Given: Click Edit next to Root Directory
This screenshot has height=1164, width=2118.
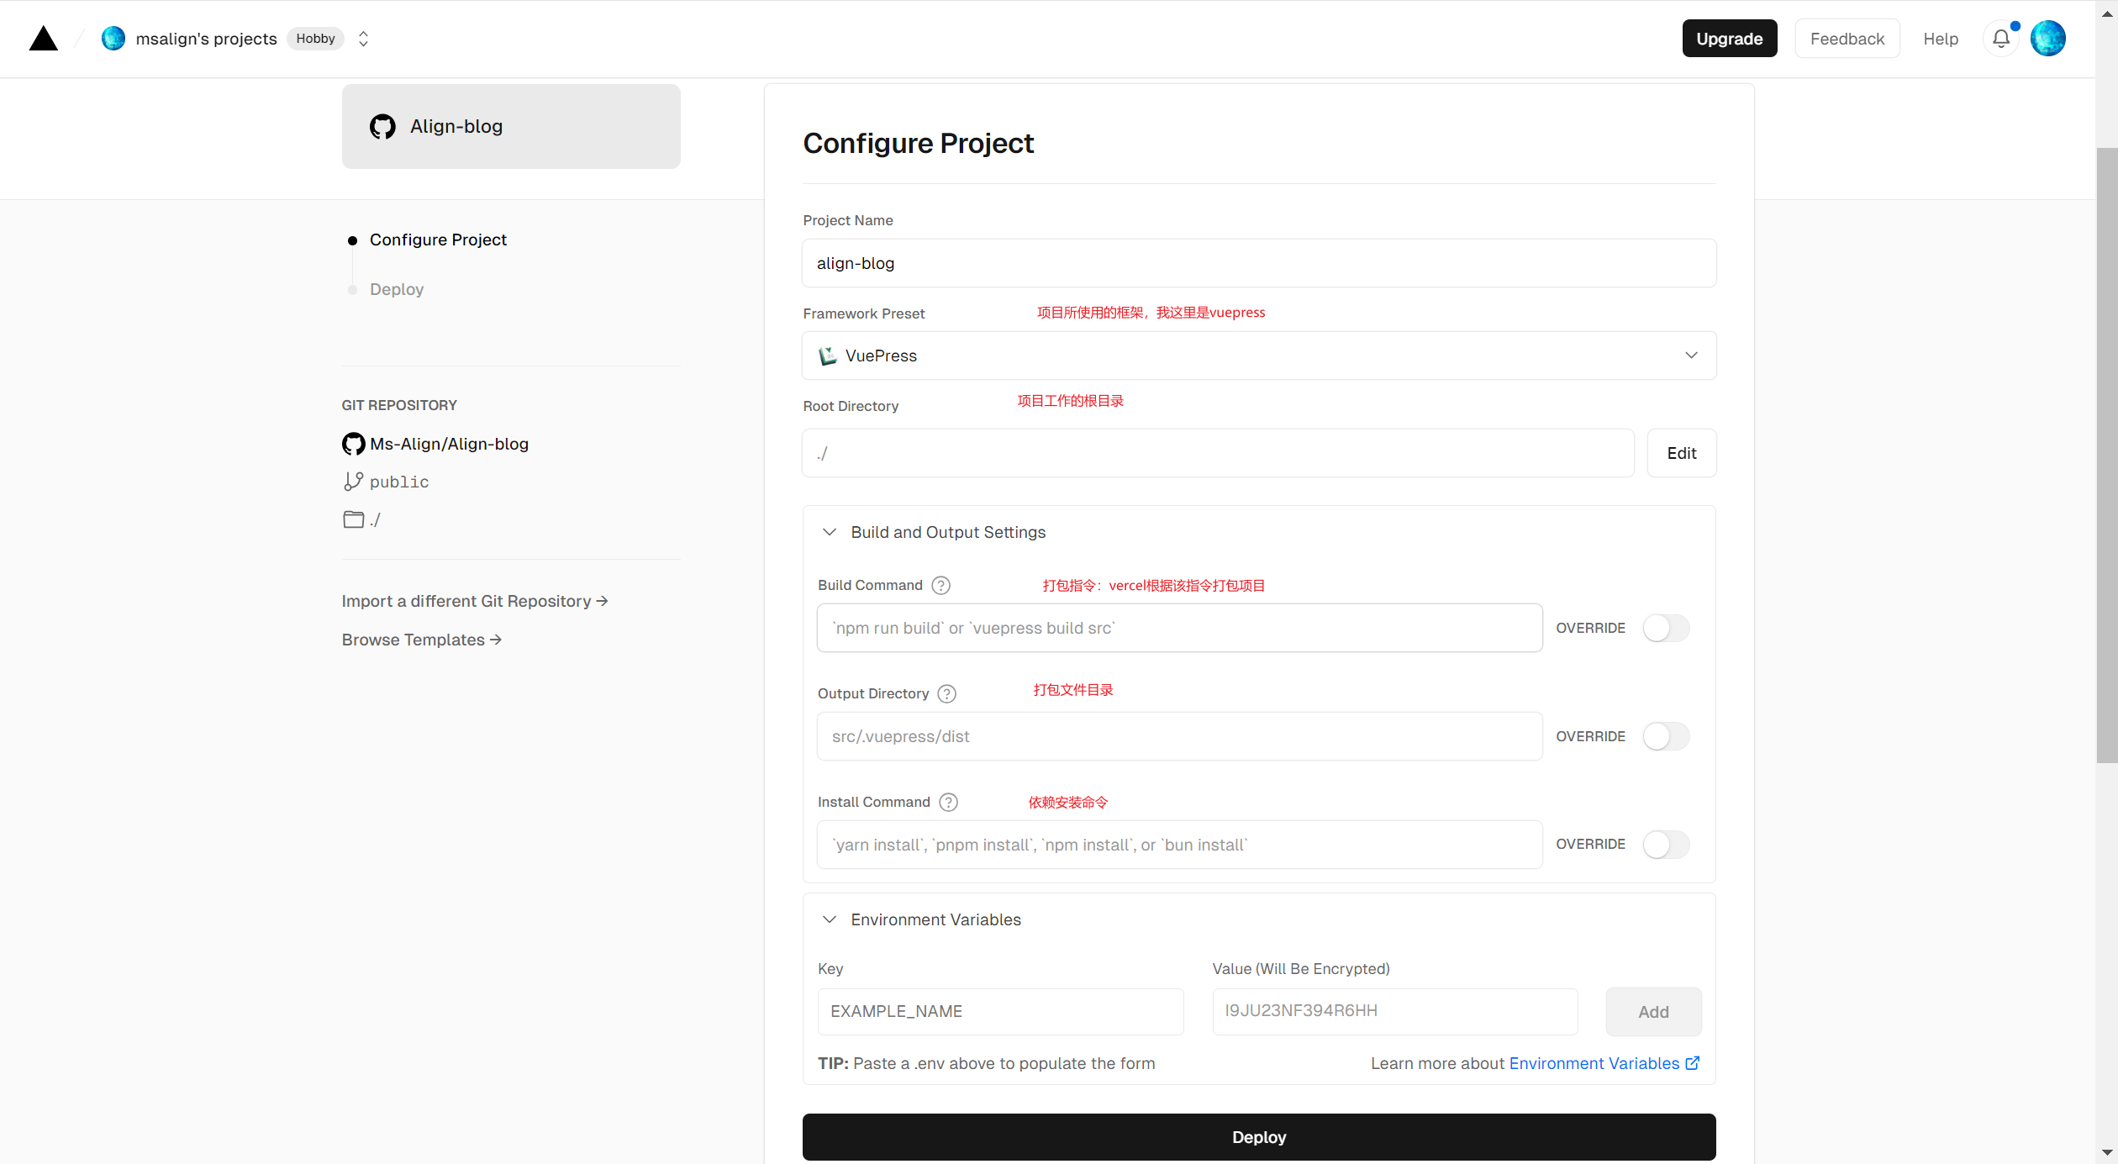Looking at the screenshot, I should (1681, 453).
